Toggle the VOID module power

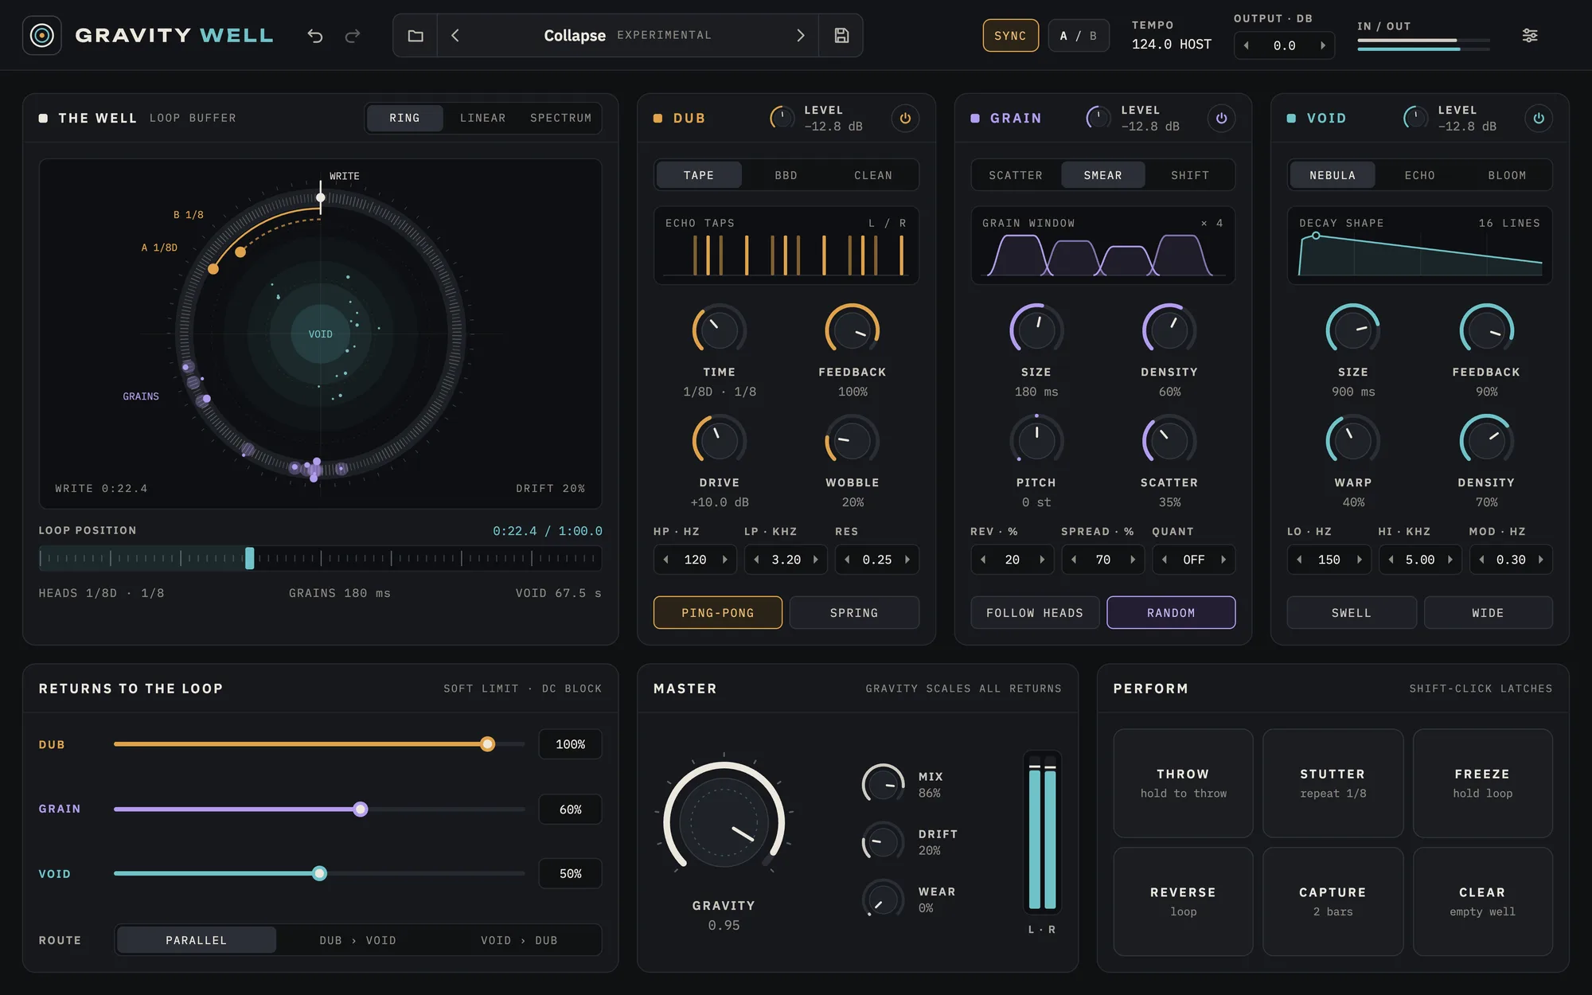pyautogui.click(x=1539, y=118)
